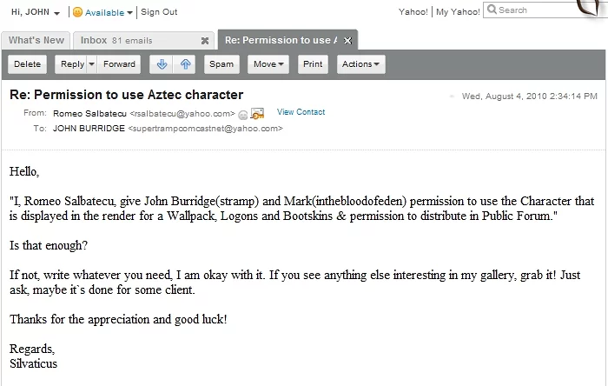Open the Move dropdown menu
The width and height of the screenshot is (608, 386).
click(268, 64)
